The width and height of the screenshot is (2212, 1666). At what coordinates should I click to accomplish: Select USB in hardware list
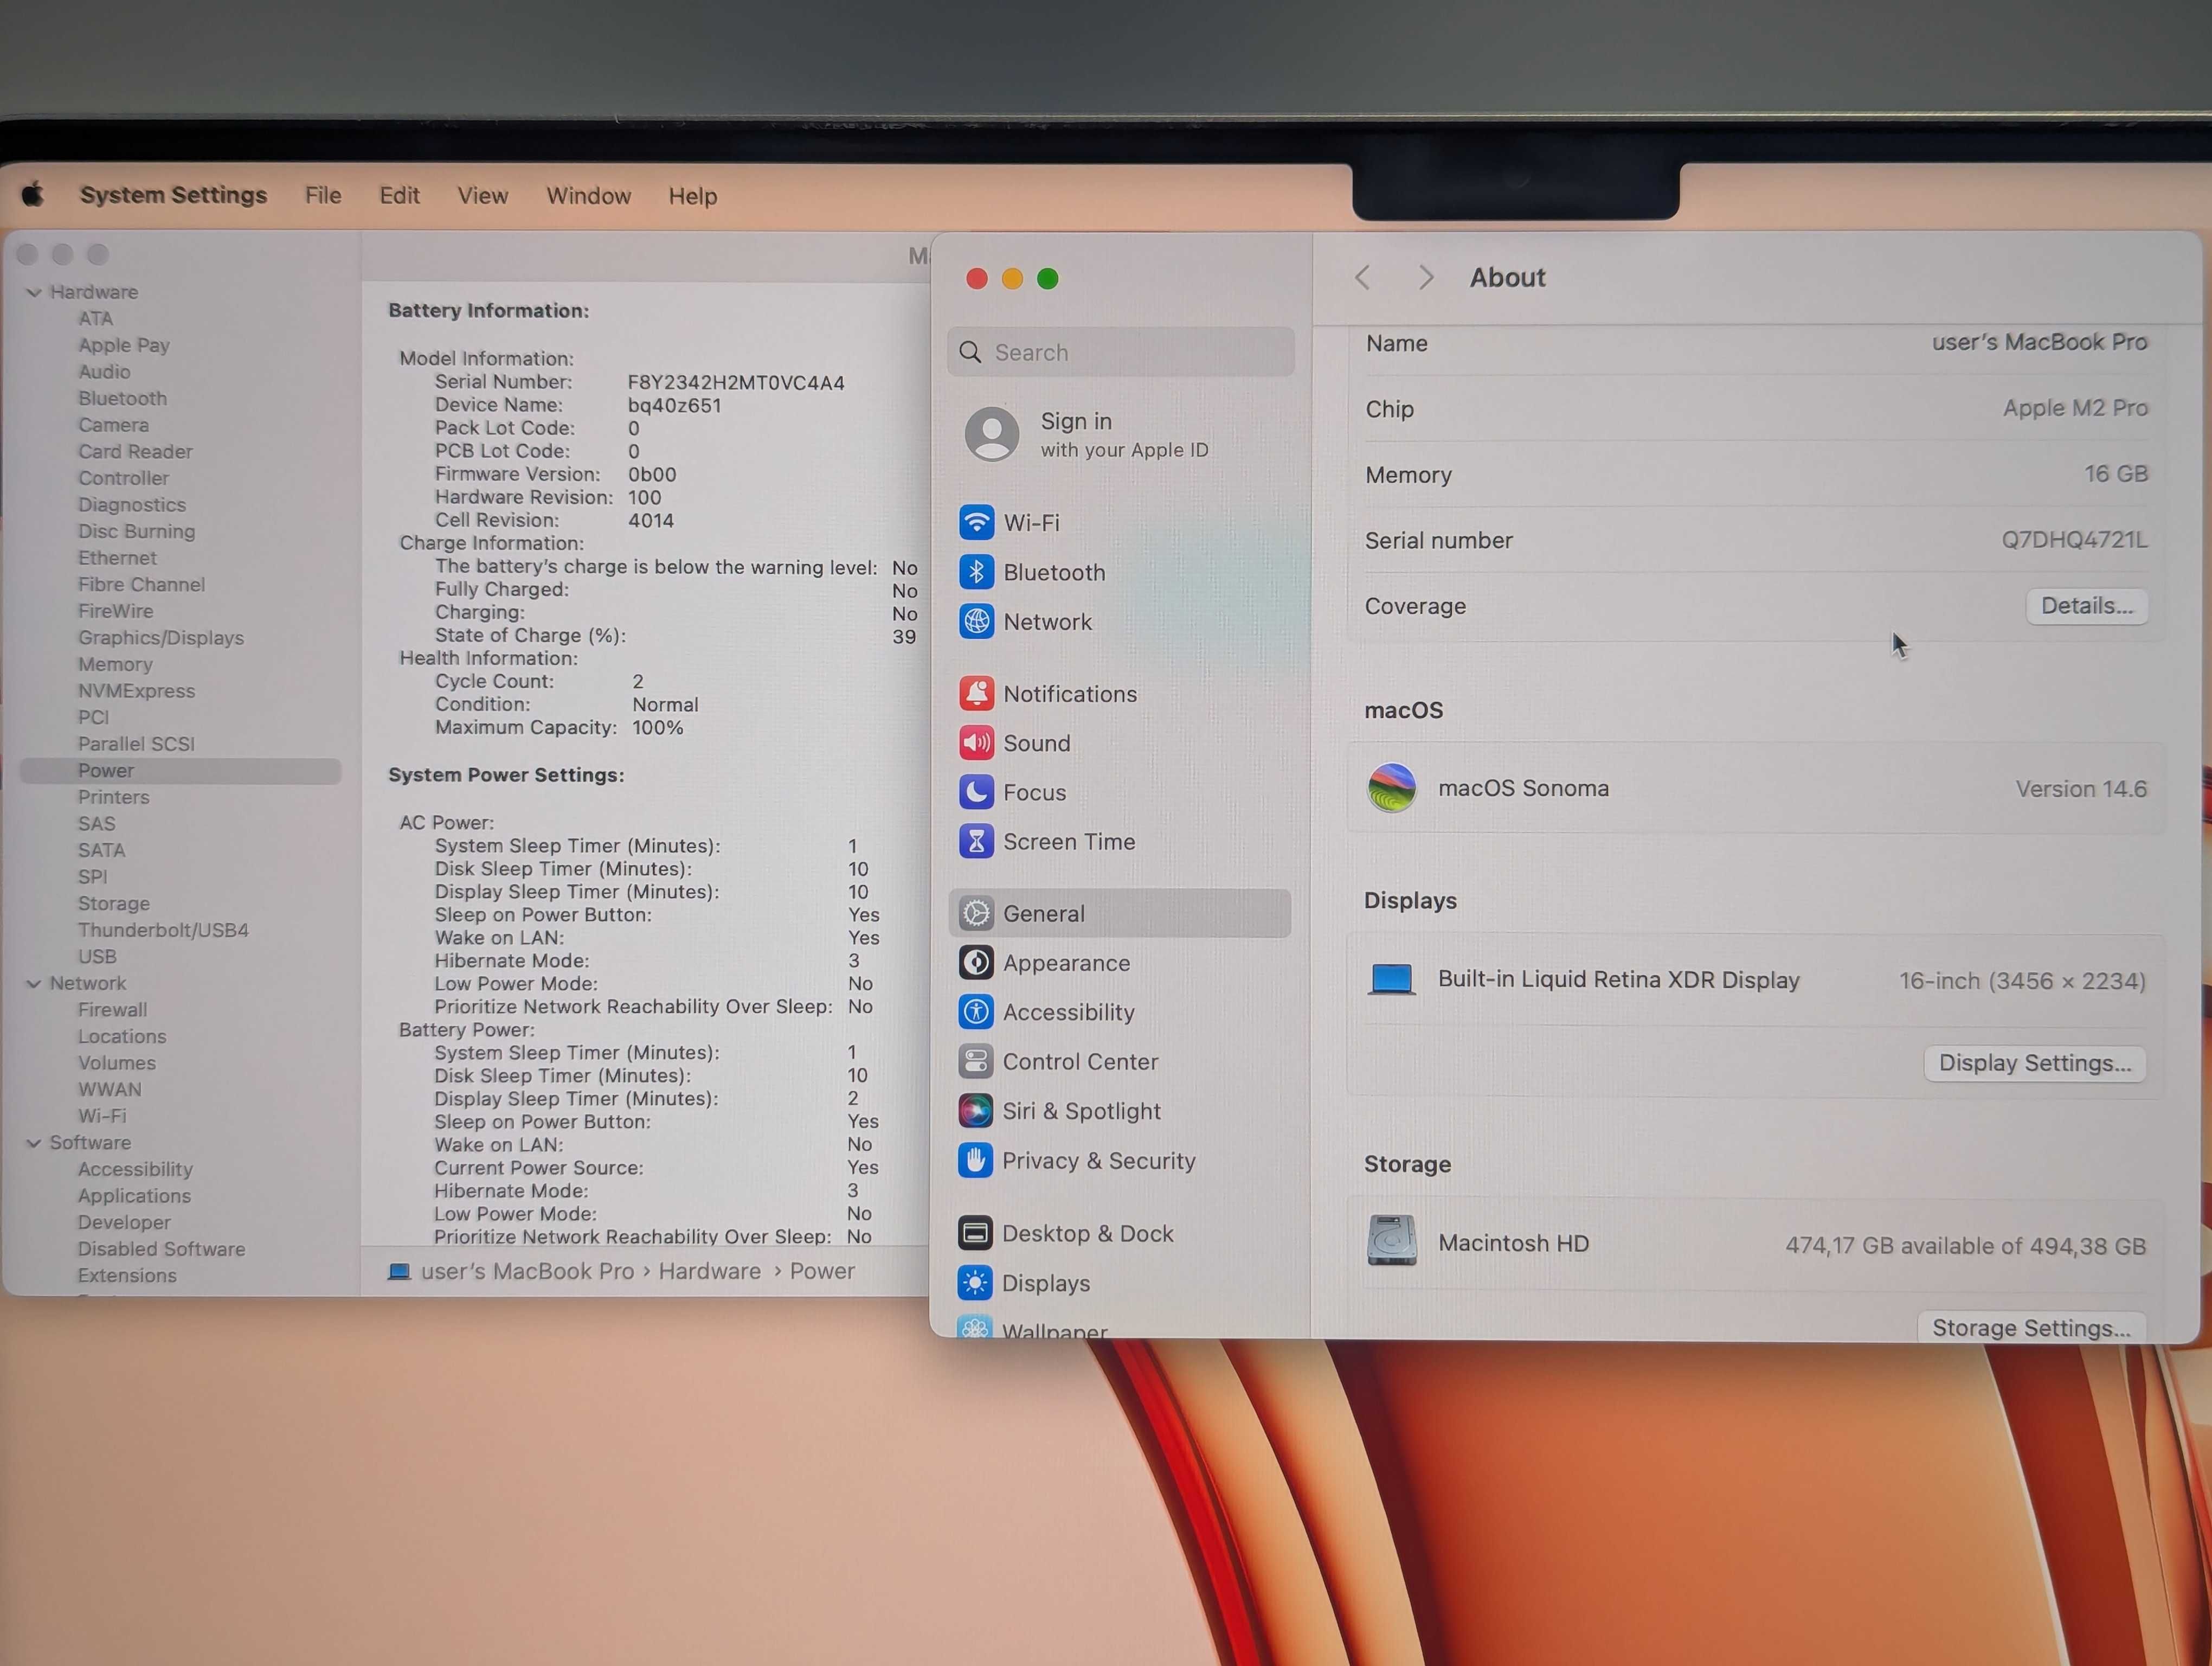[x=97, y=956]
